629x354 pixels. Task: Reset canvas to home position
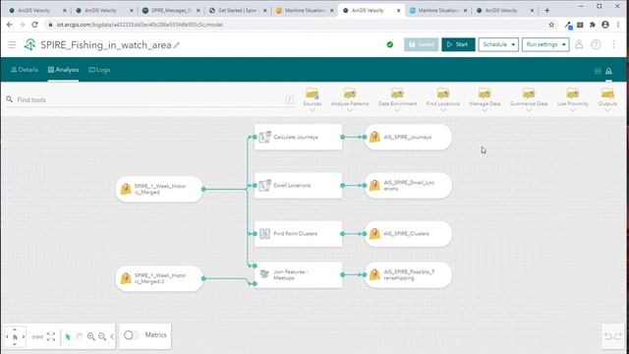[x=15, y=336]
